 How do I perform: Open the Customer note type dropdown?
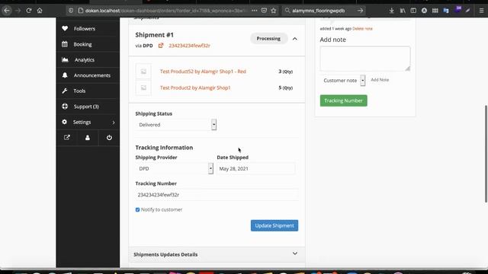coord(342,80)
